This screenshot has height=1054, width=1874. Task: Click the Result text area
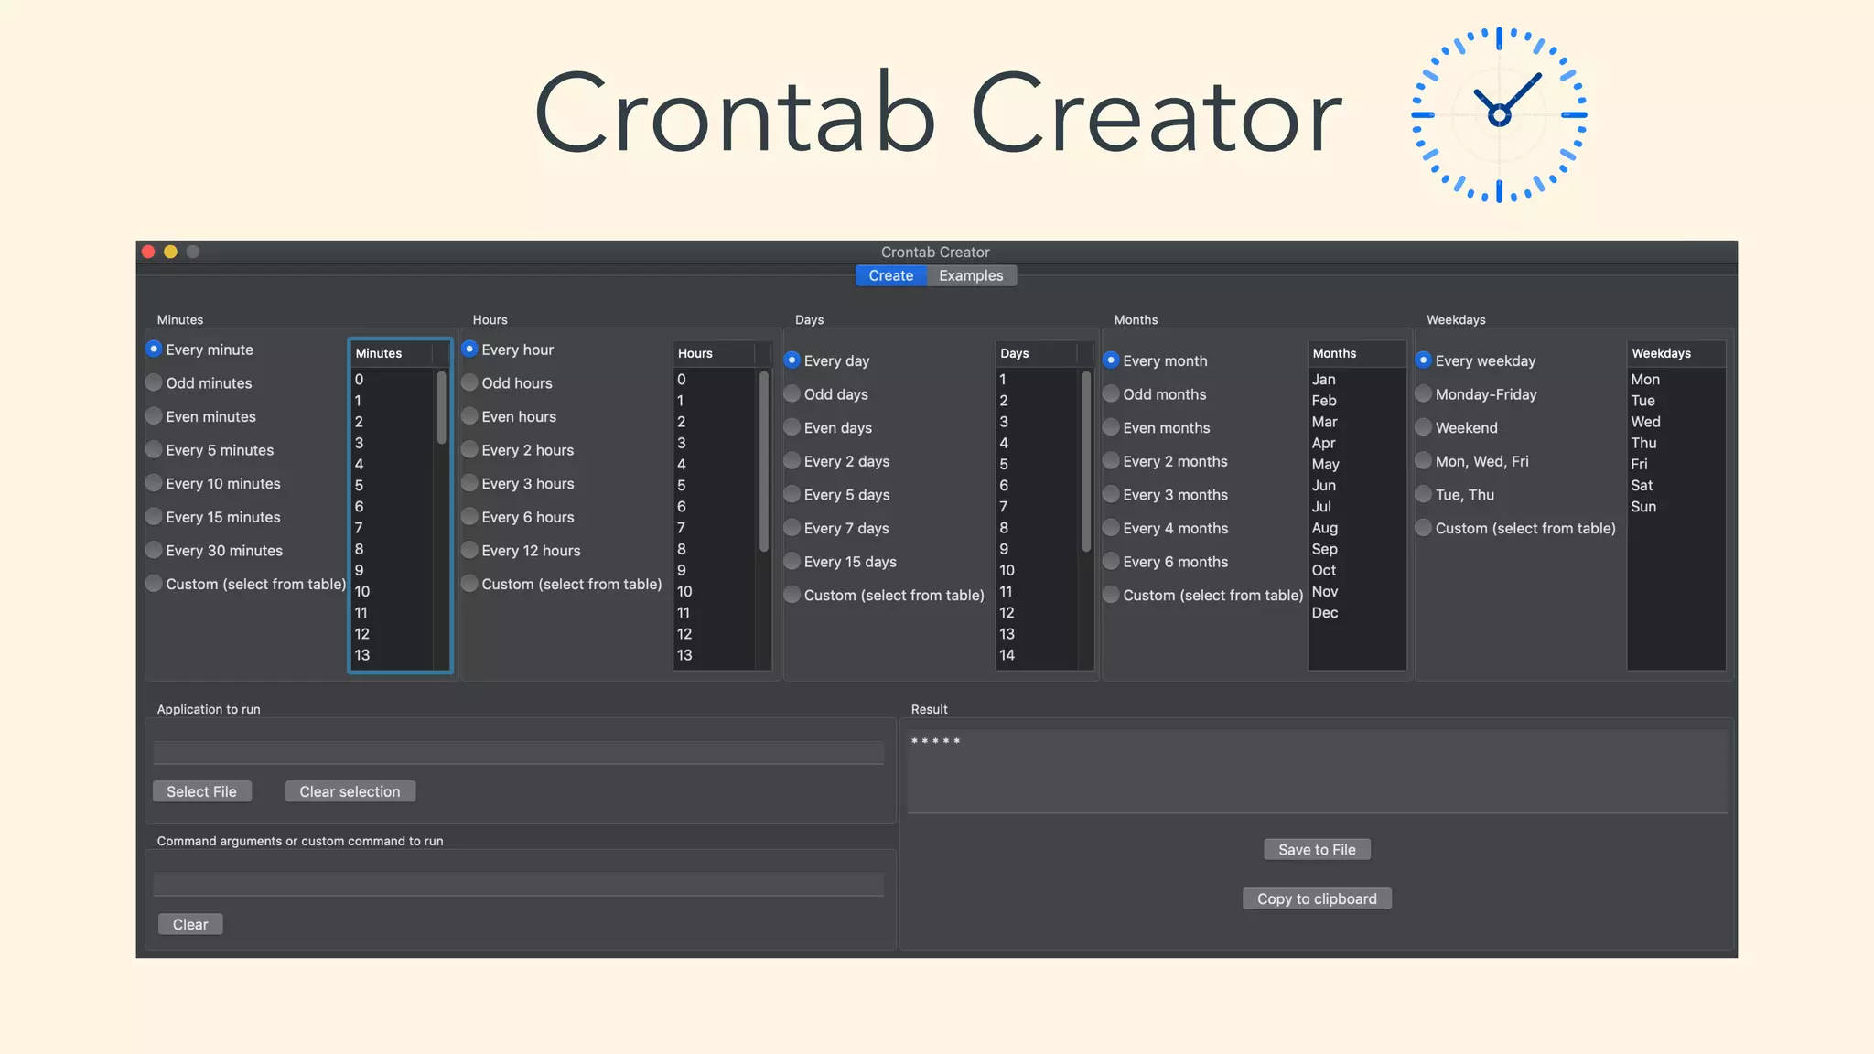click(x=1317, y=771)
